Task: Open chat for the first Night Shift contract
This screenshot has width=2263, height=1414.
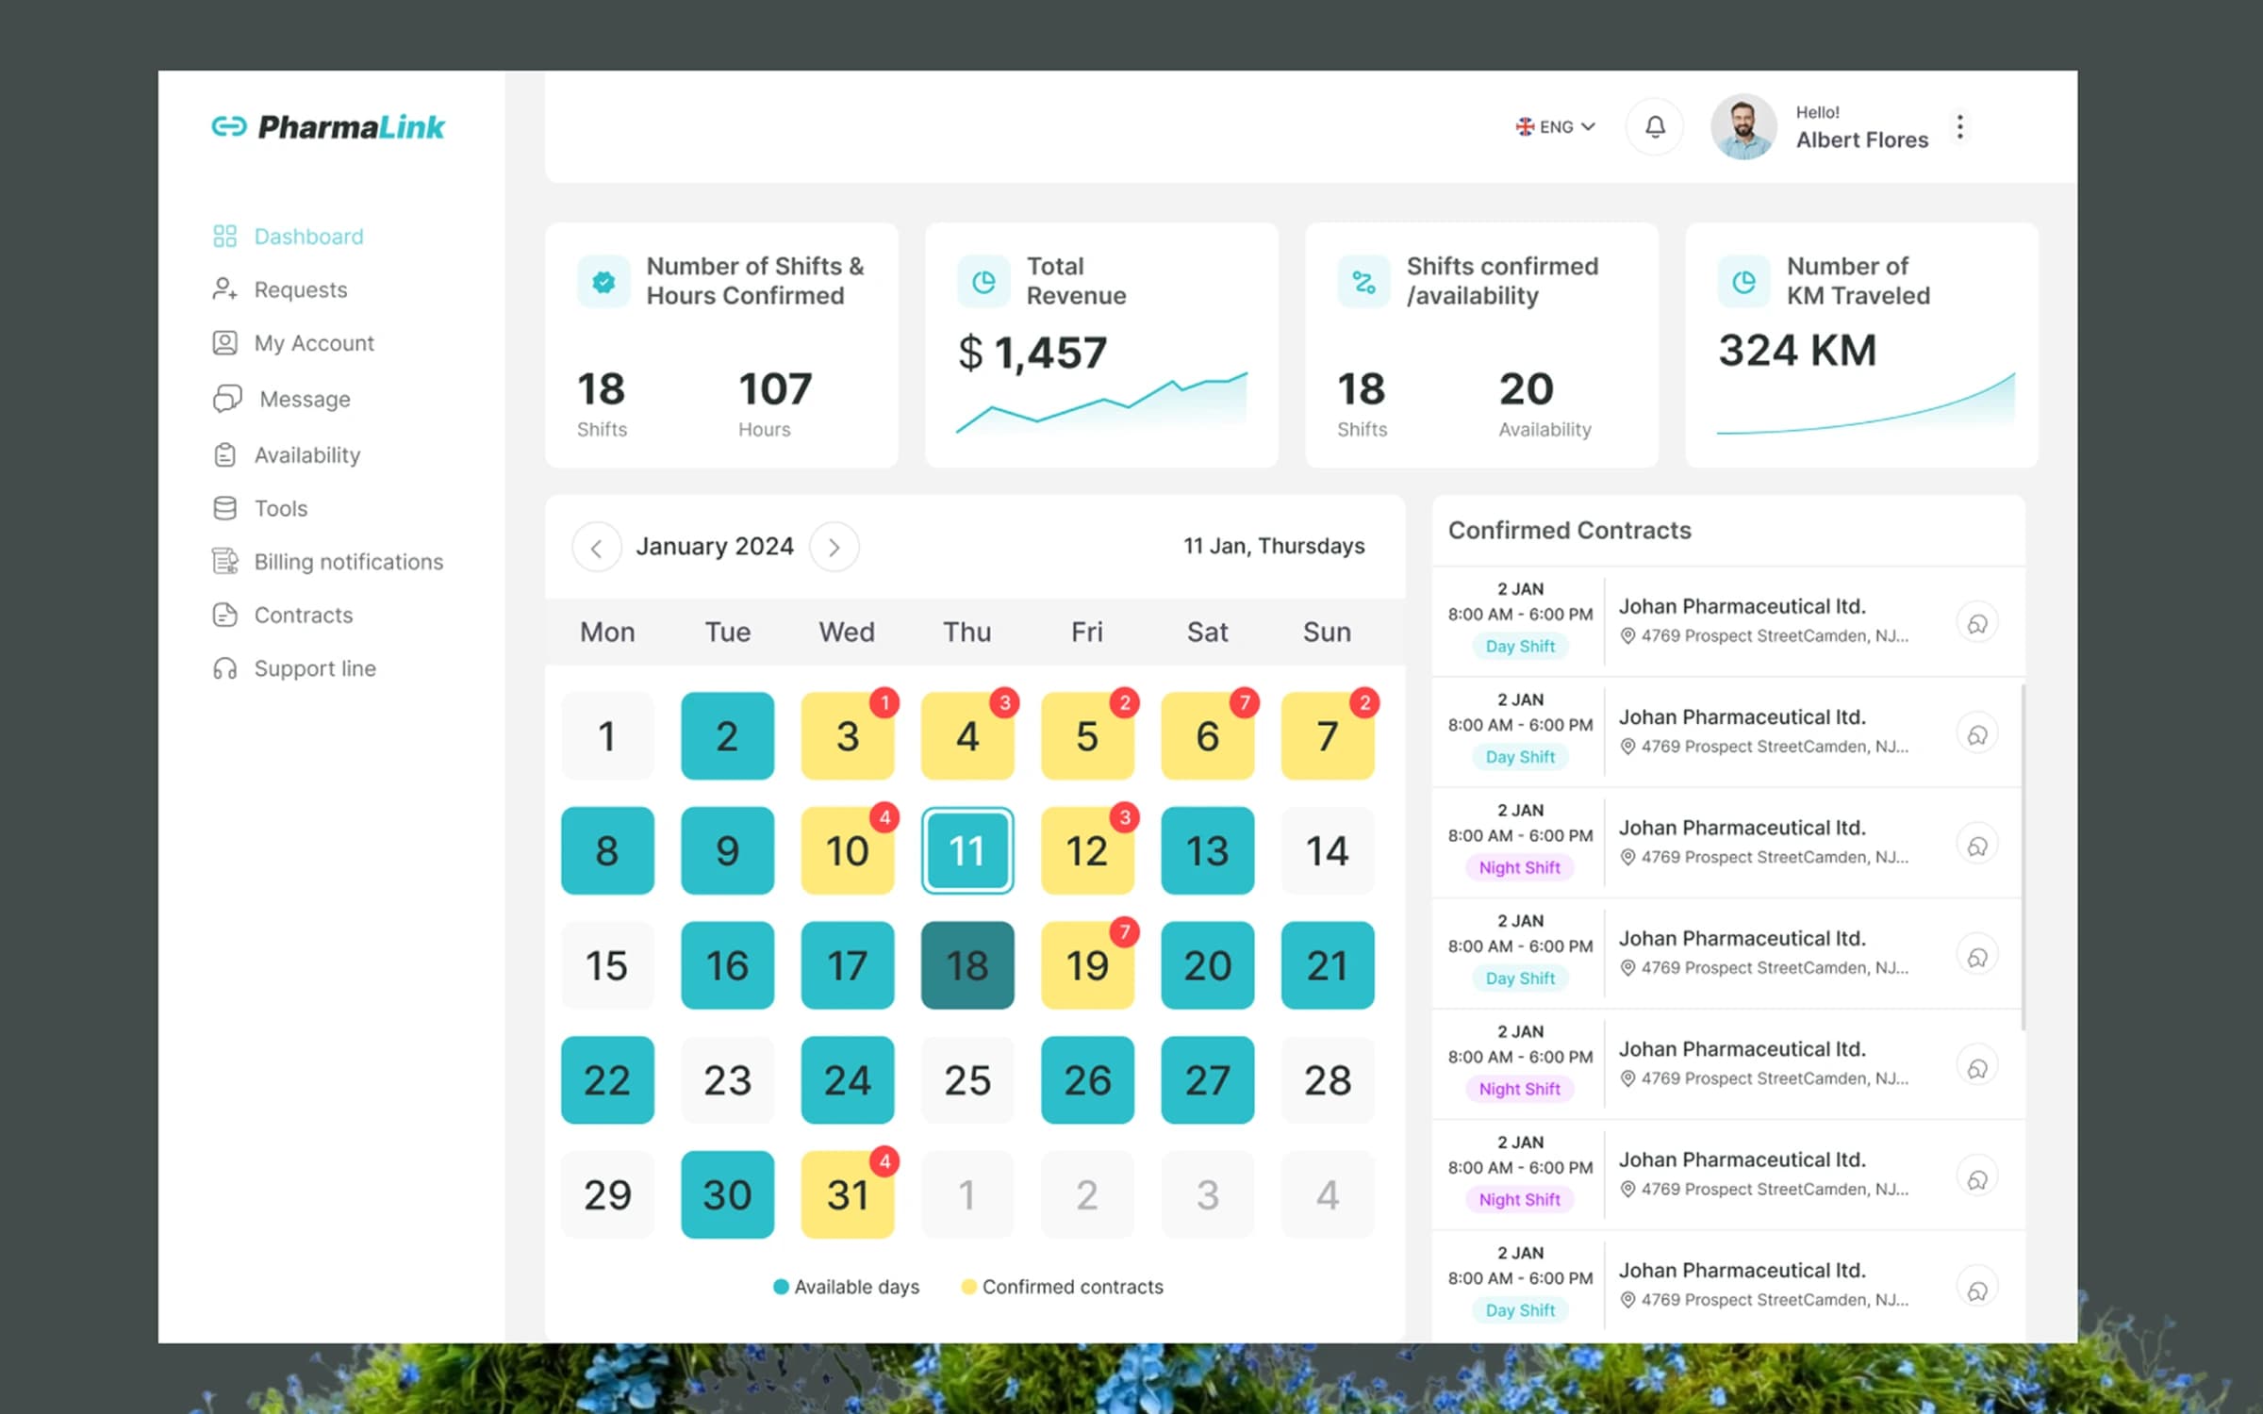Action: (x=1977, y=845)
